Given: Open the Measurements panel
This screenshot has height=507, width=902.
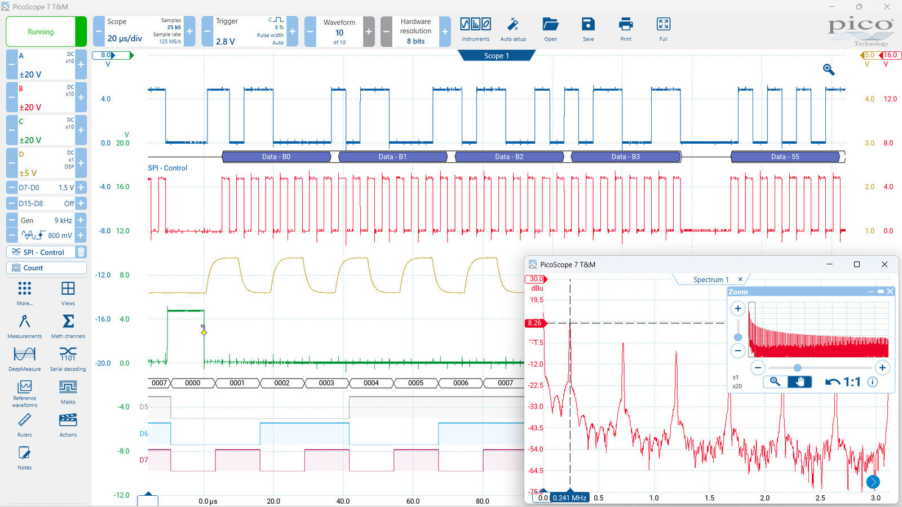Looking at the screenshot, I should 24,326.
